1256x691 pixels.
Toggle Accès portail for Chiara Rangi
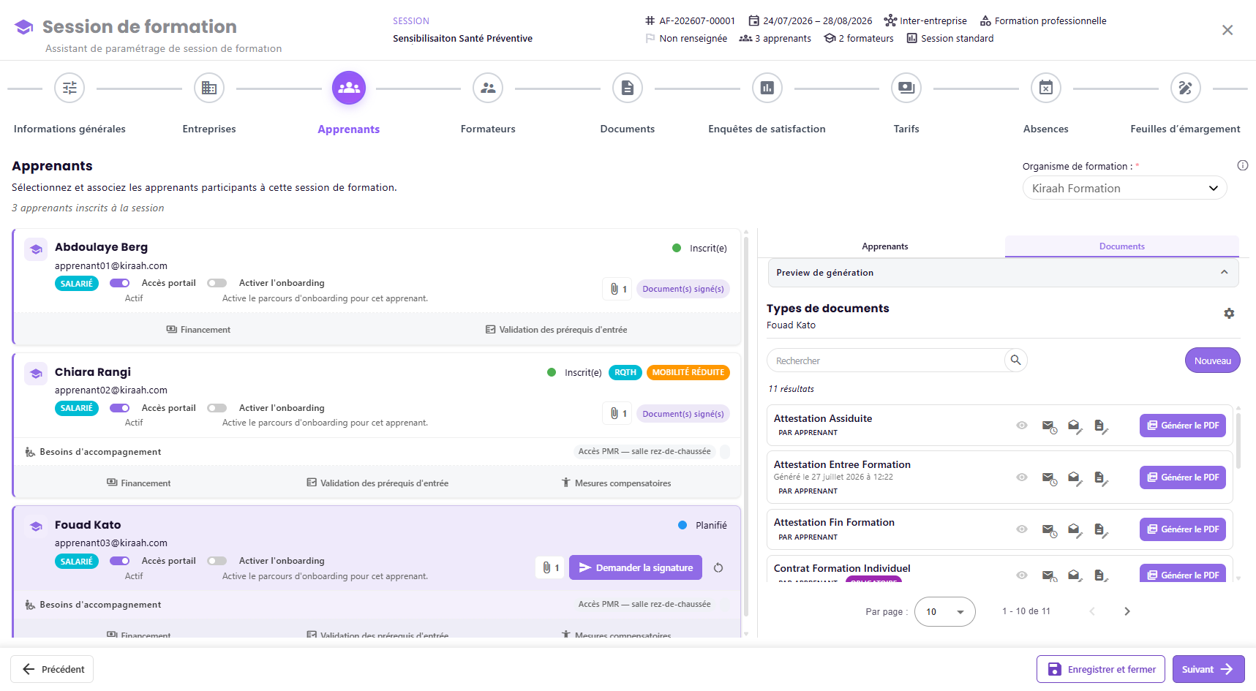[x=119, y=408]
